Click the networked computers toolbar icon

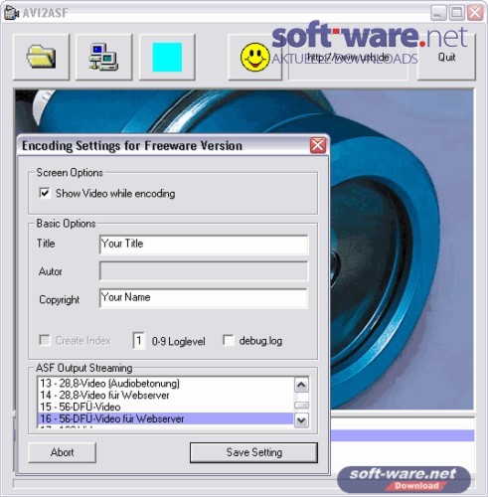[103, 57]
